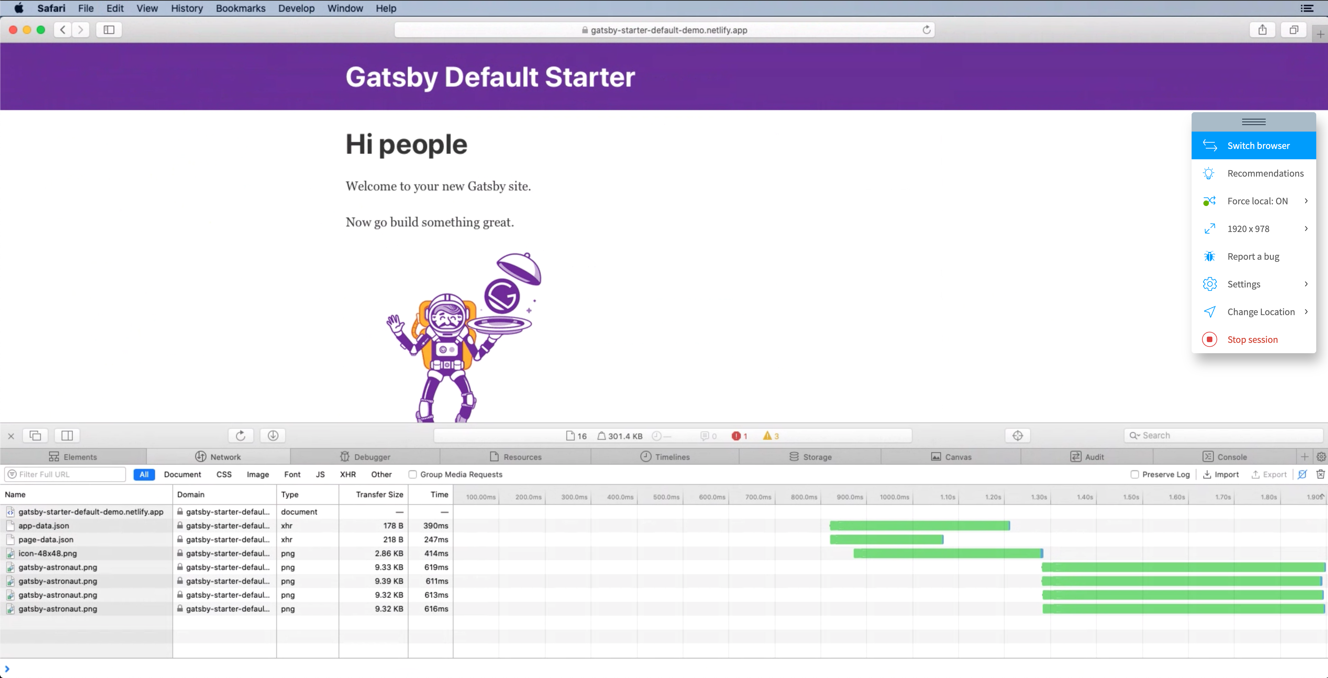The width and height of the screenshot is (1328, 678).
Task: Click Safari's sidebar toggle icon
Action: pyautogui.click(x=109, y=30)
